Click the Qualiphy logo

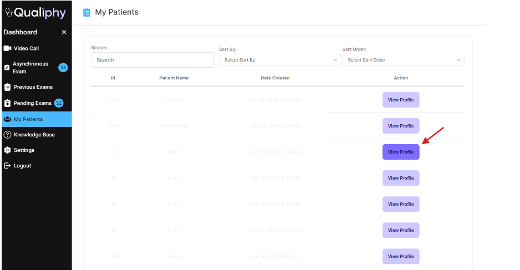point(35,13)
